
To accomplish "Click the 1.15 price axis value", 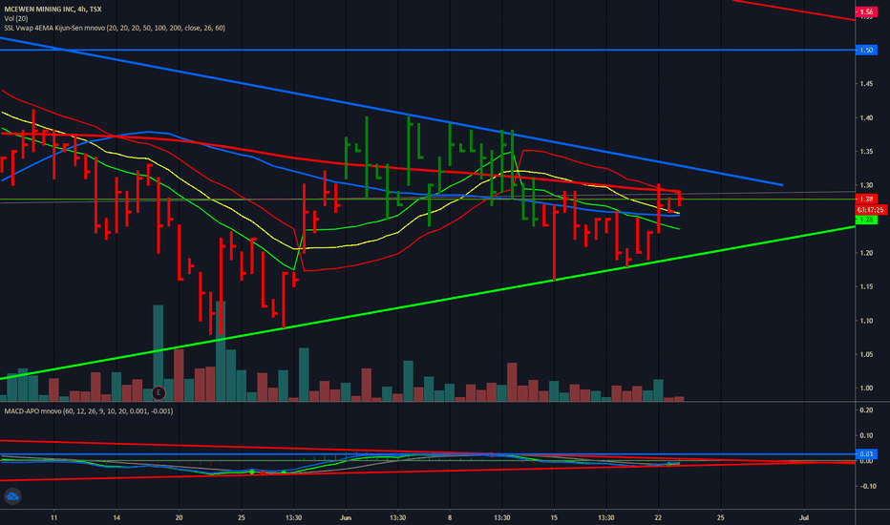I will point(866,286).
